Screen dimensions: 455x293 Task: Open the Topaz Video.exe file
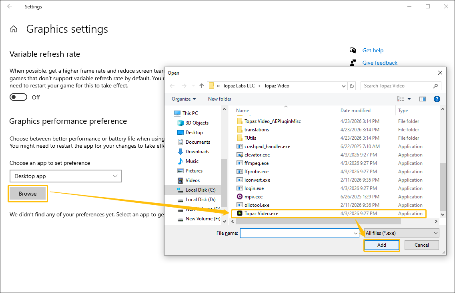[x=261, y=213]
